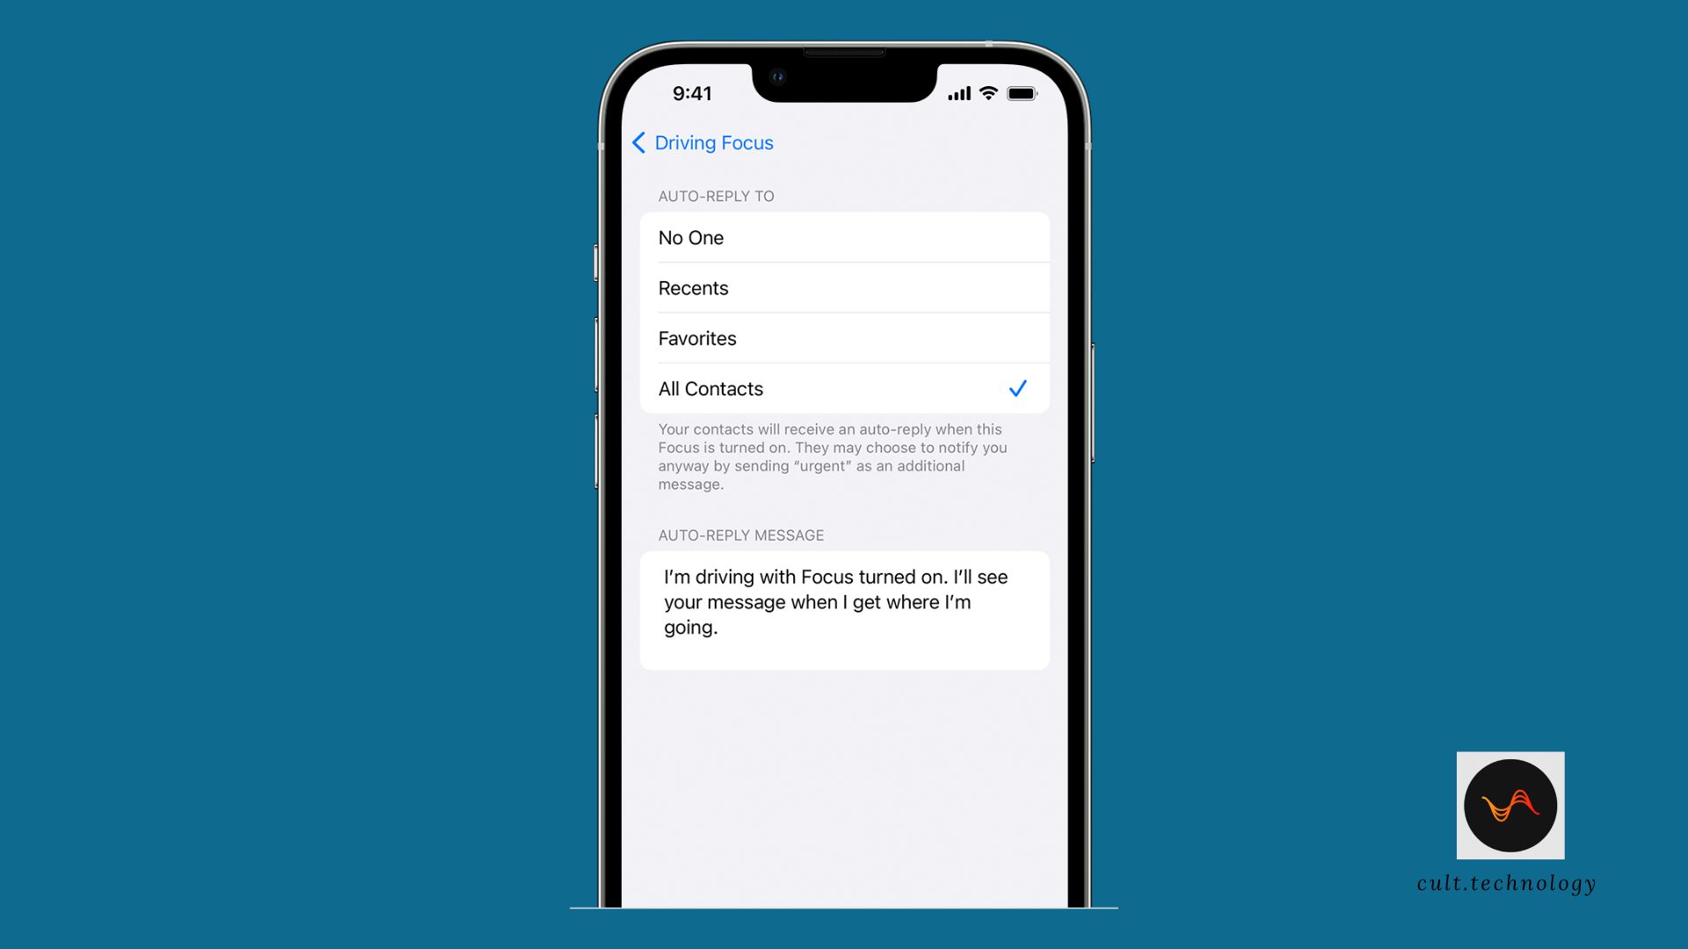Select 'All Contacts' auto-reply option
This screenshot has width=1688, height=949.
[x=844, y=388]
